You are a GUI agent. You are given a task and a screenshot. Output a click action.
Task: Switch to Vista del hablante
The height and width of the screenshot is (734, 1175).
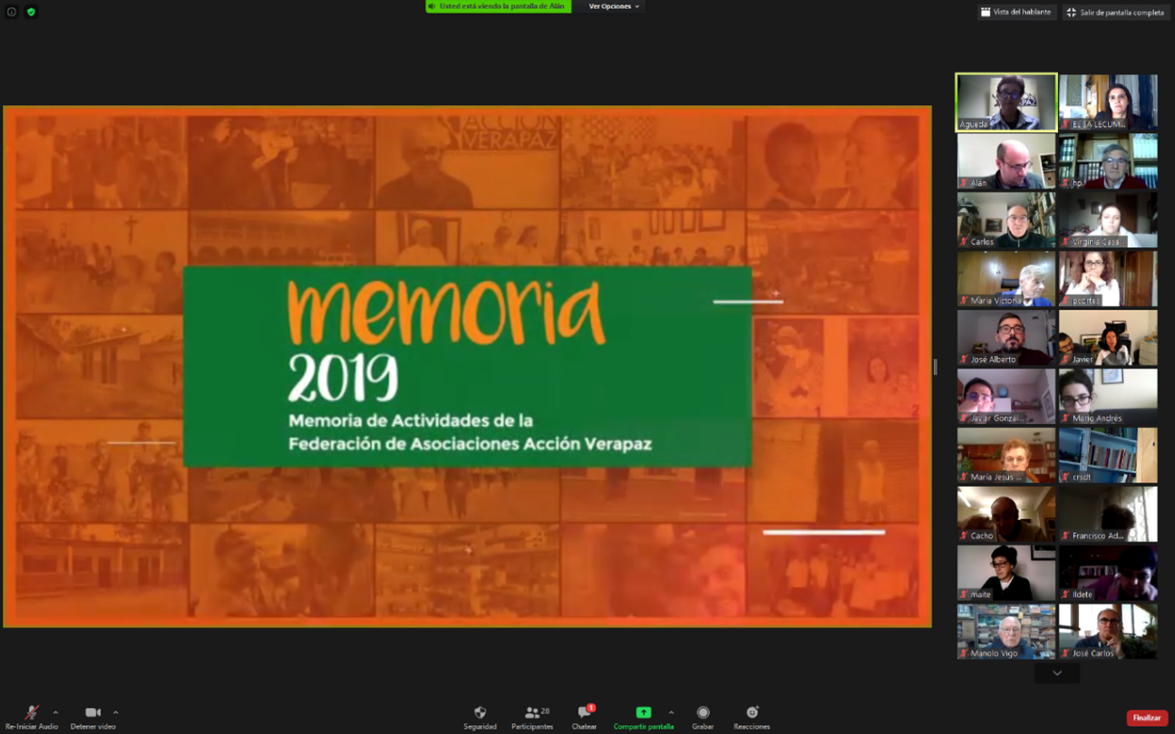point(1015,12)
